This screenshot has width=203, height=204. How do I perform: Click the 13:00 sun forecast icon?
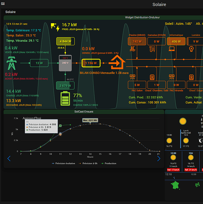169,141
